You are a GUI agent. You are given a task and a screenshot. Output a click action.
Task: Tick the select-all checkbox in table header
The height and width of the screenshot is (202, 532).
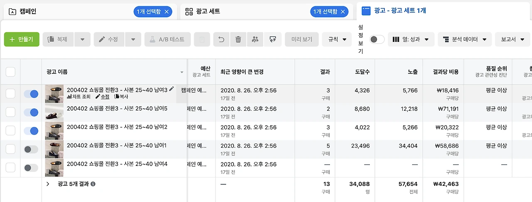(x=10, y=72)
